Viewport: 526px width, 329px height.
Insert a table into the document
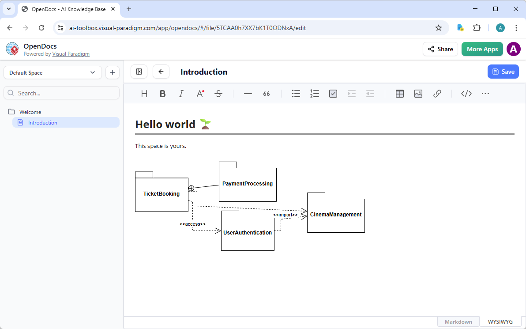click(x=399, y=93)
